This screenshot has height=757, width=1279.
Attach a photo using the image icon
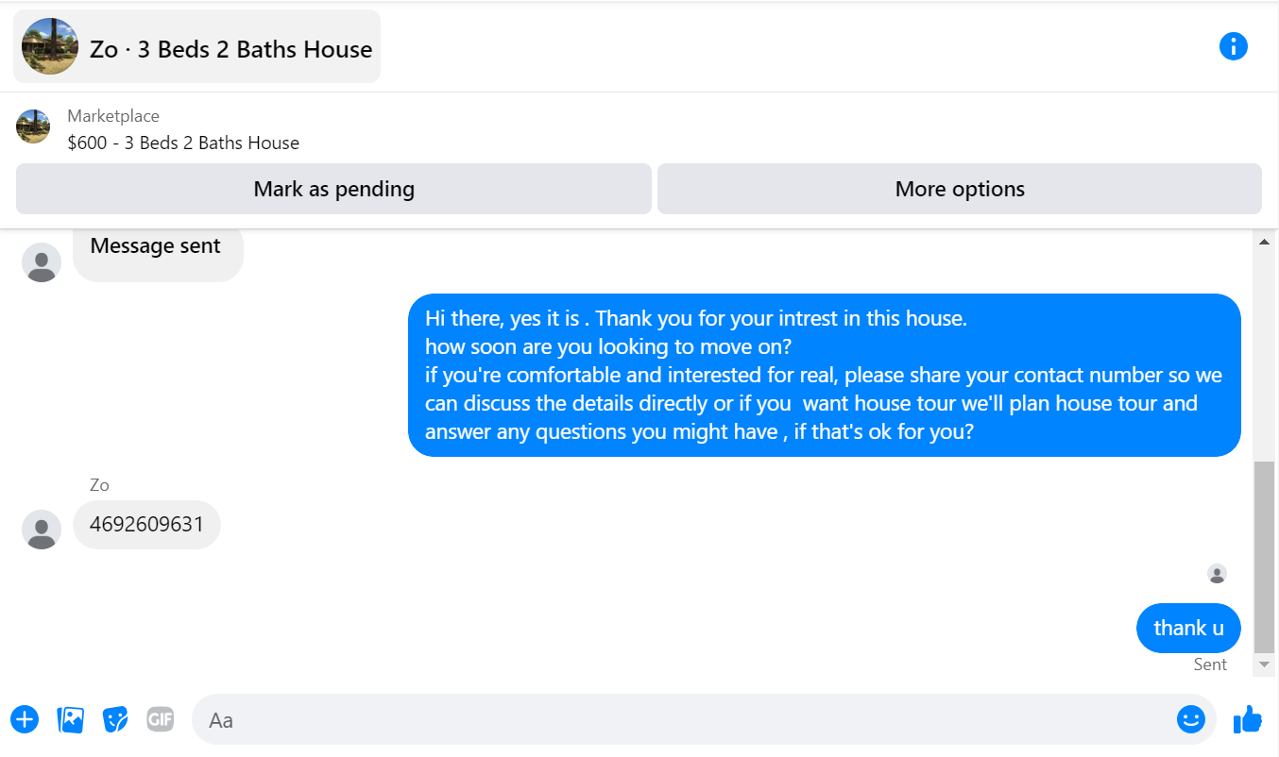click(71, 719)
